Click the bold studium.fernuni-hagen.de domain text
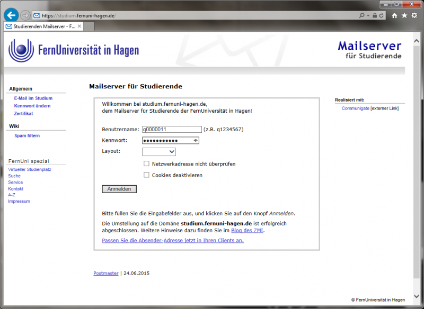Screen dimensions: 424x309 click(216, 223)
